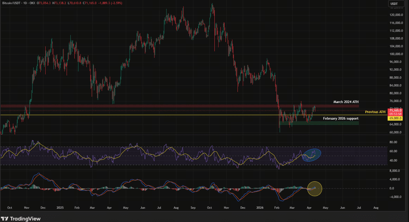The height and width of the screenshot is (222, 409).
Task: Click the Bitcoin/USDT symbol title
Action: tap(11, 3)
